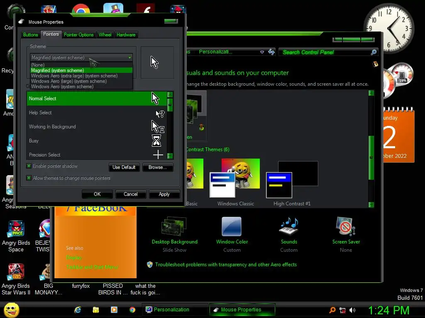Open Angry Birds Star Wars II icon
The height and width of the screenshot is (318, 425).
(16, 279)
